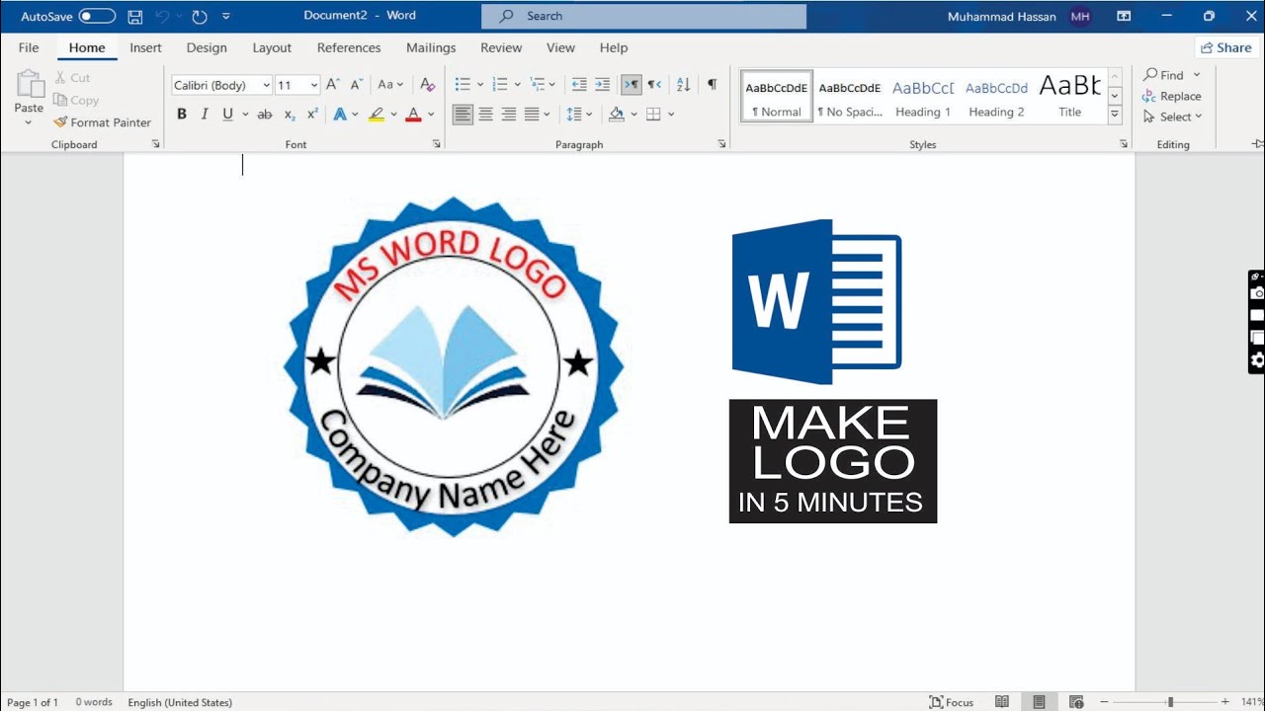
Task: Open font size dropdown
Action: click(x=314, y=85)
